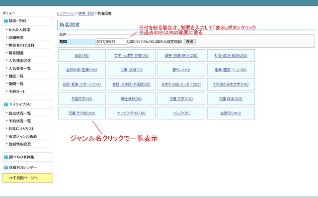Open the 芸術・音楽・スポーツ(141) genre
Image resolution: width=318 pixels, height=198 pixels.
point(81,84)
